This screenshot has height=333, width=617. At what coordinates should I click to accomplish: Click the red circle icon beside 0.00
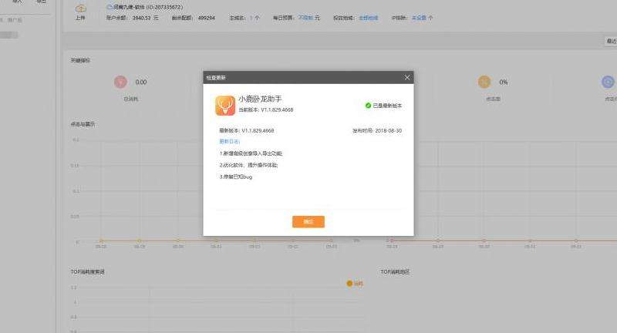pyautogui.click(x=120, y=82)
